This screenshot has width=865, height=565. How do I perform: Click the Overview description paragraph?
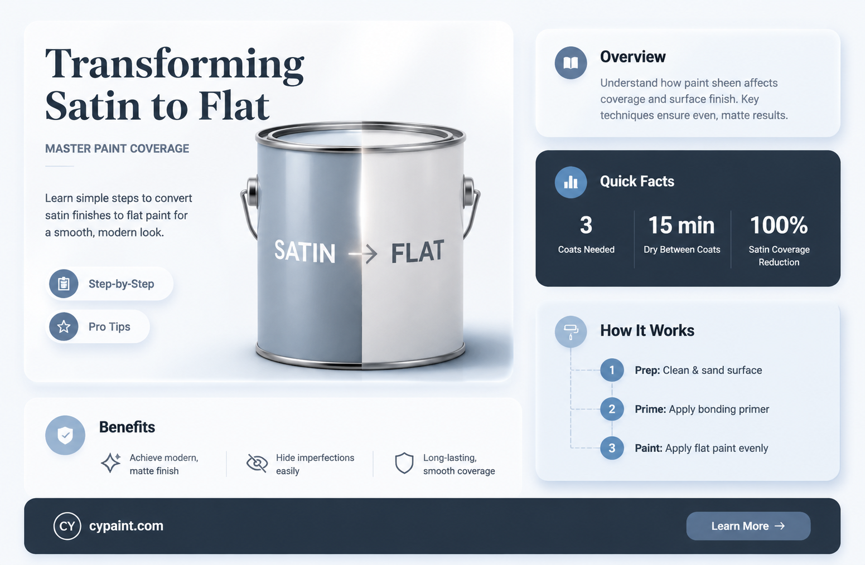[694, 99]
